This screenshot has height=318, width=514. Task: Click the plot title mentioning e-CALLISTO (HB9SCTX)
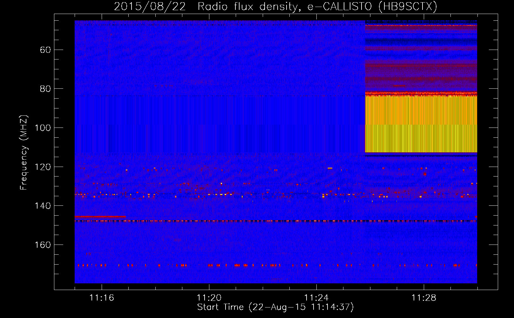point(275,6)
